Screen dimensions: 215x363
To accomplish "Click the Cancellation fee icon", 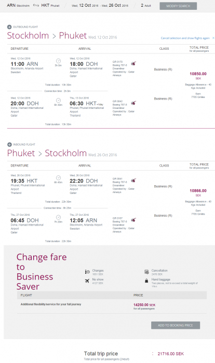I will coord(146,272).
